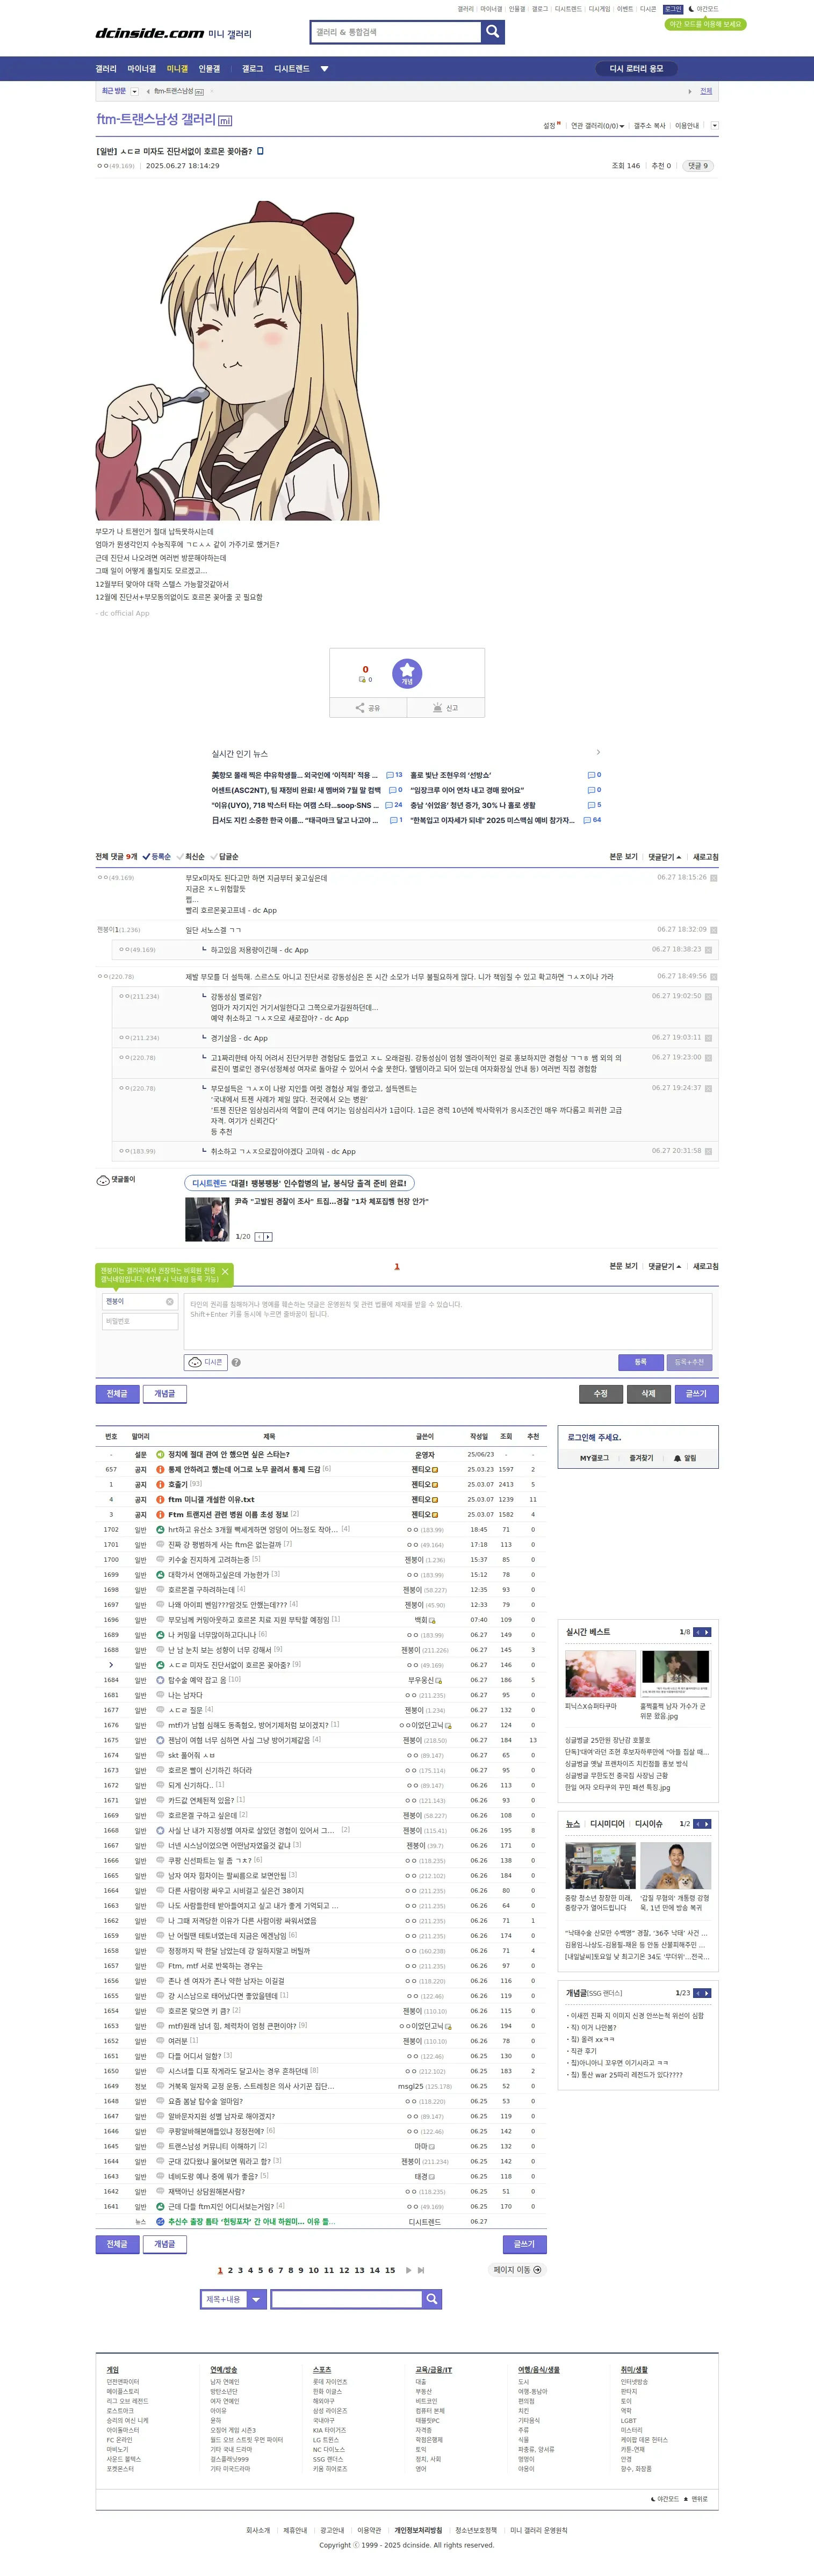Jump to last page arrow in pagination
Screen dimensions: 814x2576
[x=421, y=2270]
